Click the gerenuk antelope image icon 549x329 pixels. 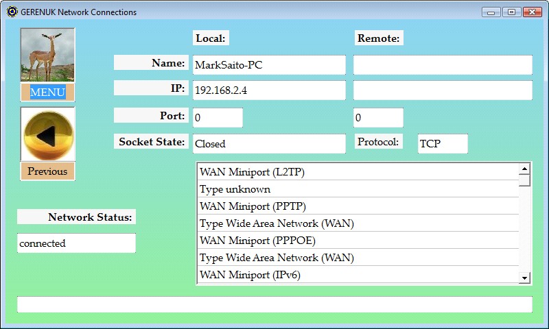pos(47,56)
